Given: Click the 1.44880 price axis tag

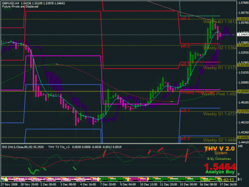Looking at the screenshot, I should point(243,138).
